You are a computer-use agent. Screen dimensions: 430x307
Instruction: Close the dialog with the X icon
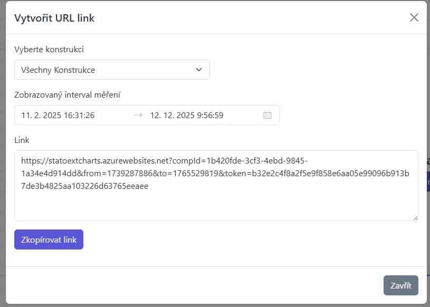click(x=414, y=17)
